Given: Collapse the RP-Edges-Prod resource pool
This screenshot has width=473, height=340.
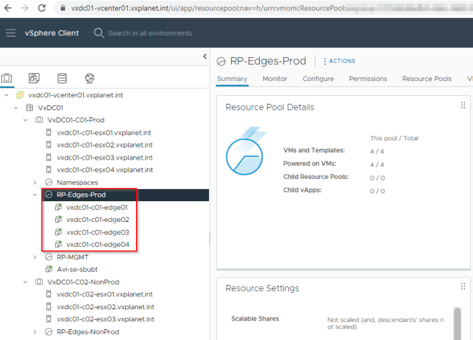Looking at the screenshot, I should (35, 195).
